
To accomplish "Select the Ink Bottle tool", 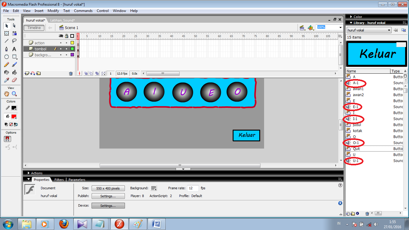I will [x=7, y=72].
